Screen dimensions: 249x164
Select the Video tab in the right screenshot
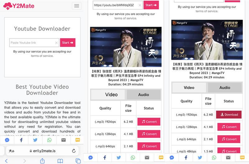[189, 88]
